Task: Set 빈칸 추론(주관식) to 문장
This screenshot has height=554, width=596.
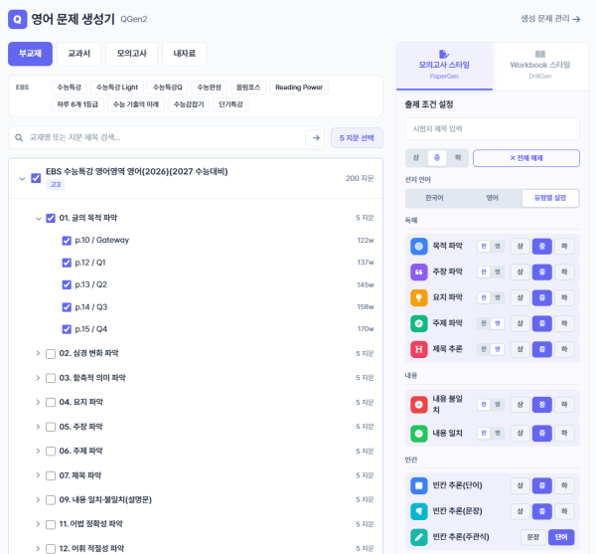Action: (533, 537)
